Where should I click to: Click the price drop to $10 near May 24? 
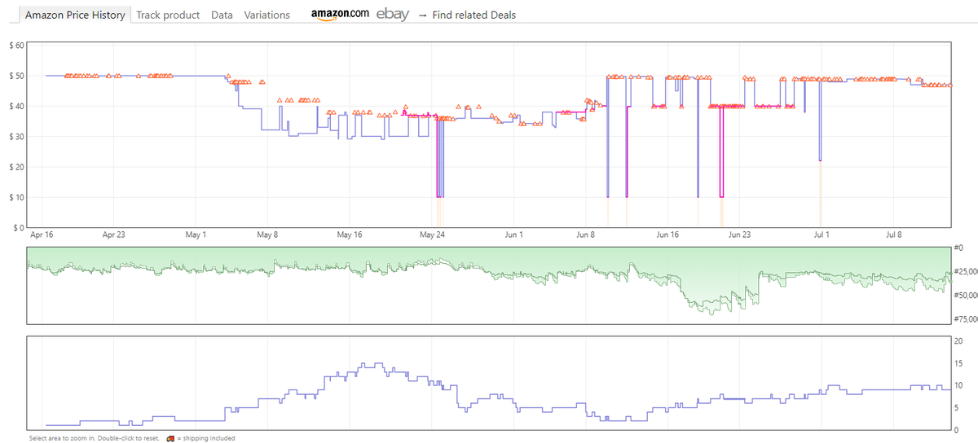tap(439, 196)
